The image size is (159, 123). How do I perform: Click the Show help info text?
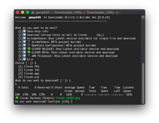click(38, 31)
